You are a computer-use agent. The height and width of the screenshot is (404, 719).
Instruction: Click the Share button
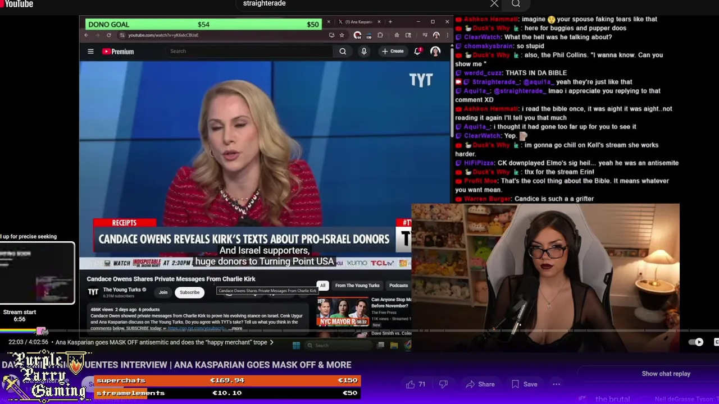pos(480,384)
